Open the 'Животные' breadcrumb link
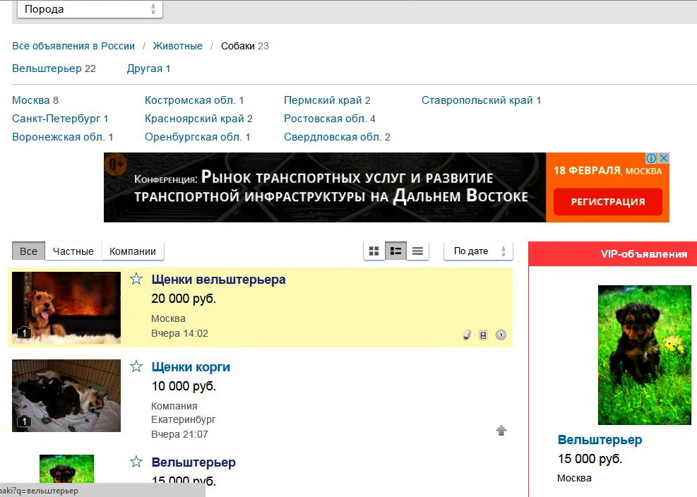Screen dimensions: 697x497 (x=177, y=46)
